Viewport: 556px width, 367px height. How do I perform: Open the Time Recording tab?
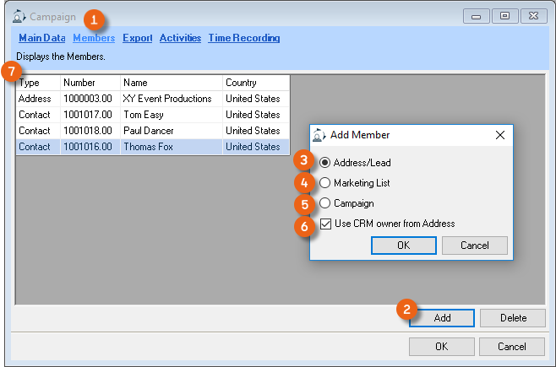pos(243,38)
